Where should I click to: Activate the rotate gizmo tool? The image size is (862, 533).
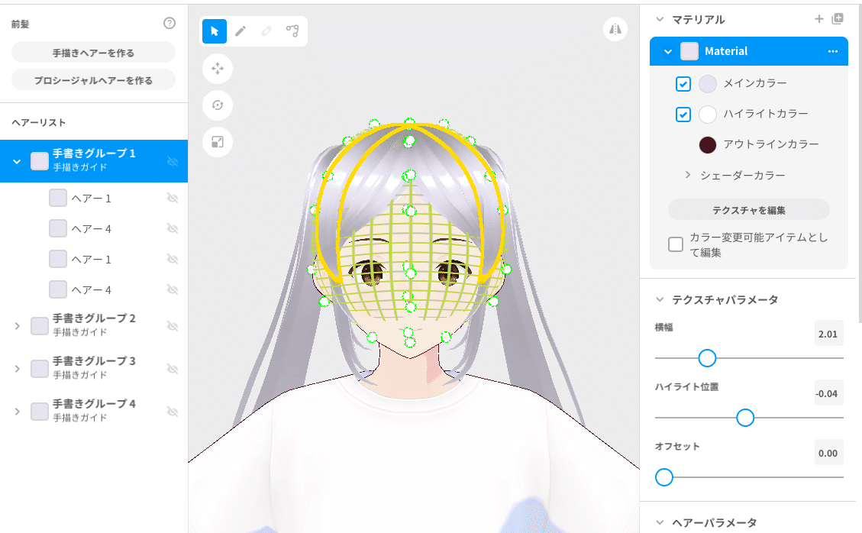click(x=218, y=105)
